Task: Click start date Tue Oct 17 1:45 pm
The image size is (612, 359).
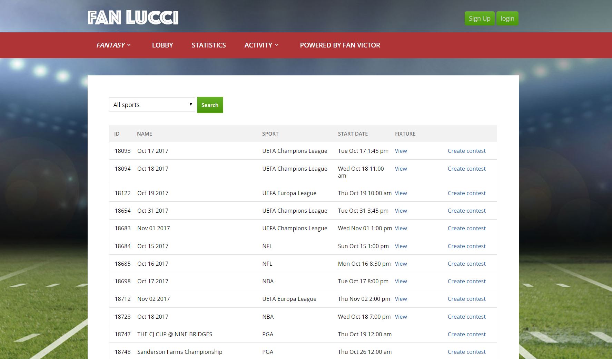Action: point(363,151)
